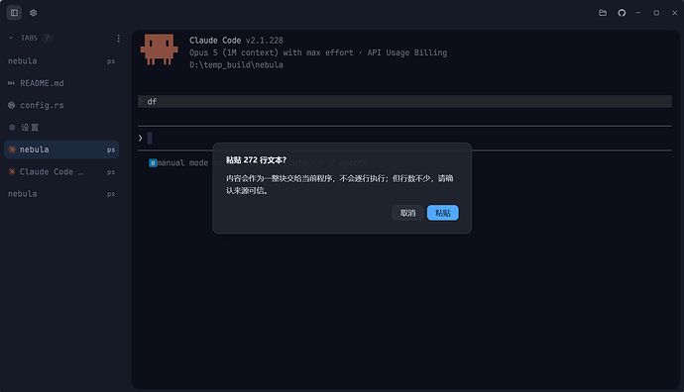Click the Claude icon beside Claude Code tab
The image size is (684, 392).
(12, 171)
